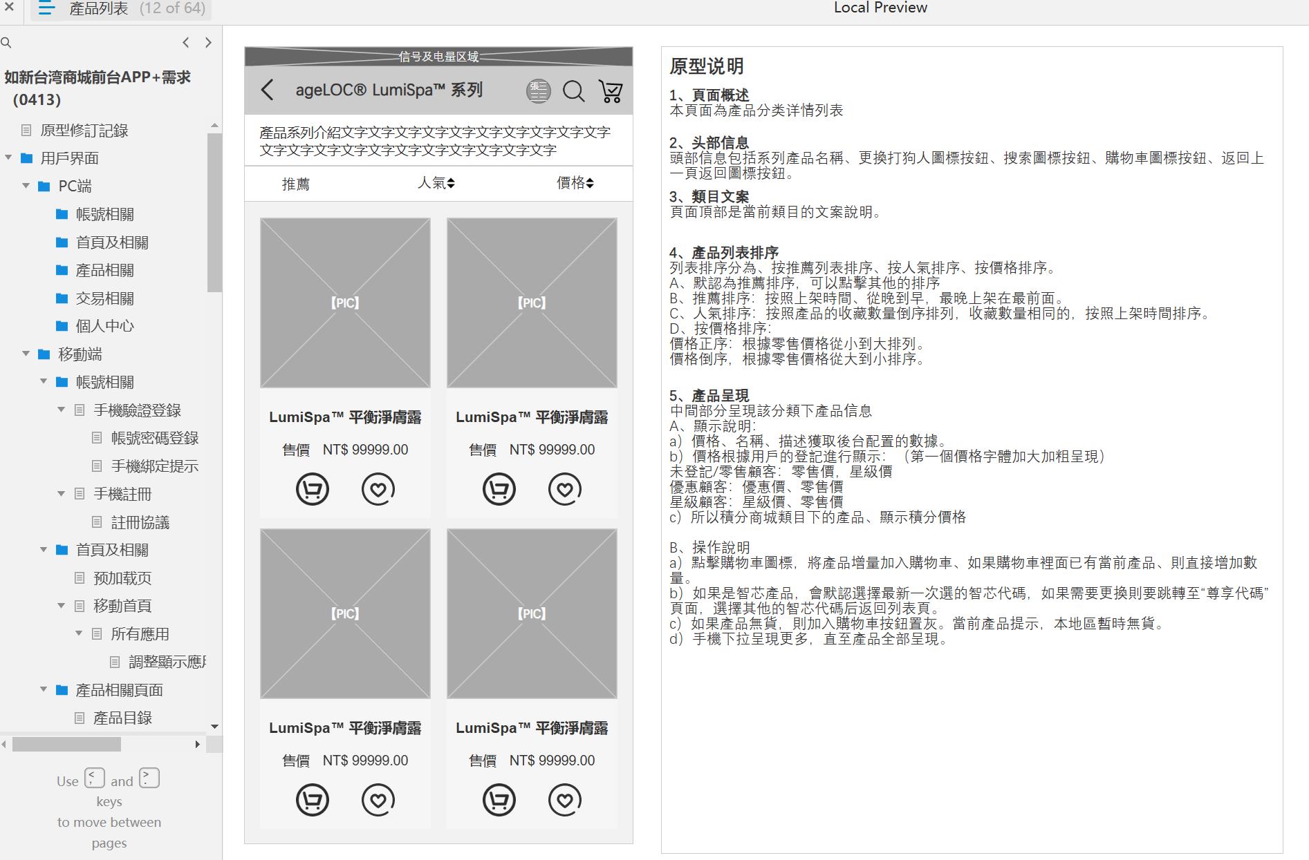Open 手機綁定提示 page in sitemap

click(155, 466)
